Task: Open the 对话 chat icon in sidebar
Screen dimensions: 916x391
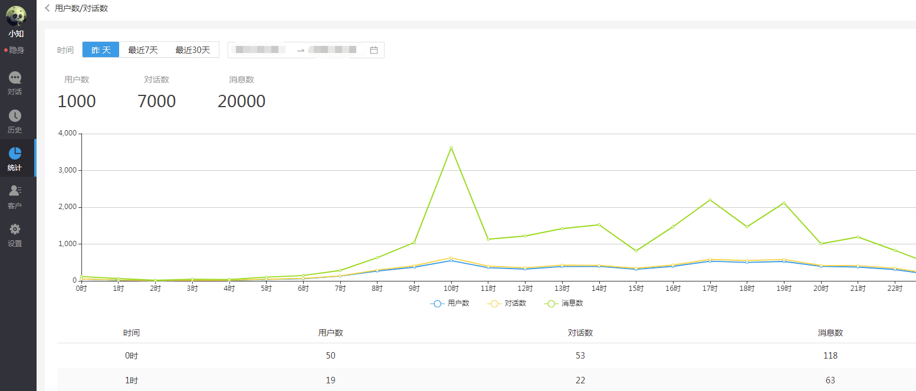Action: tap(15, 78)
